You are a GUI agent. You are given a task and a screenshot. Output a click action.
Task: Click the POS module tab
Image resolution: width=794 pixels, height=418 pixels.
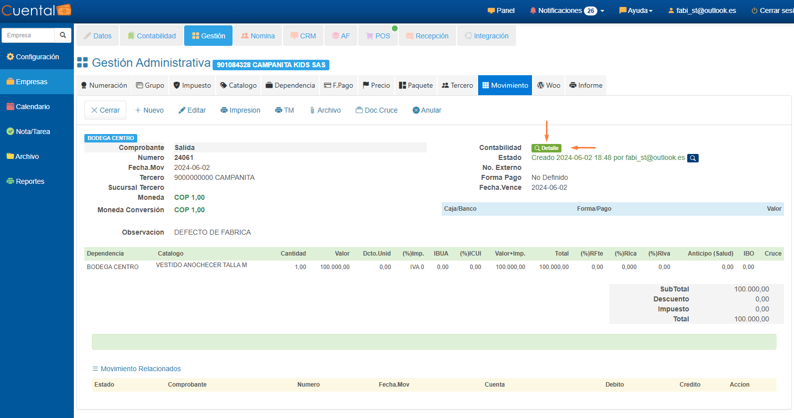coord(378,36)
